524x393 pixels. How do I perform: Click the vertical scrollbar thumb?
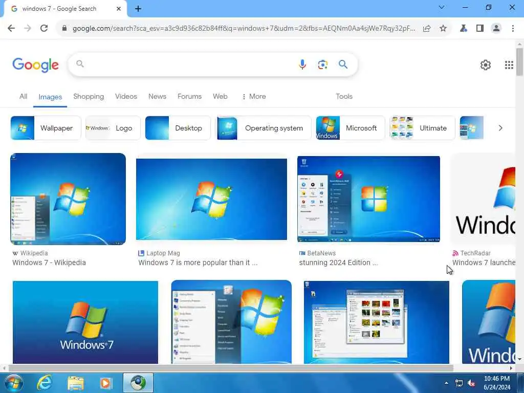point(519,62)
